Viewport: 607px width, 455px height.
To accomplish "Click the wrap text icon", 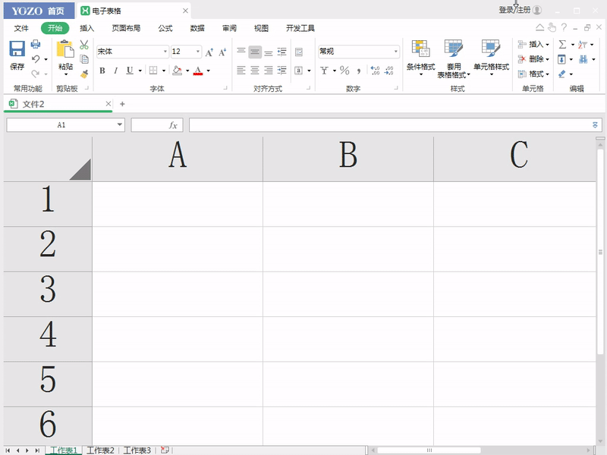I will point(299,52).
